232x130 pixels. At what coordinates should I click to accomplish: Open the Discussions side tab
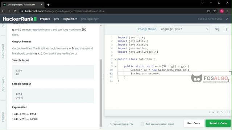[3, 84]
